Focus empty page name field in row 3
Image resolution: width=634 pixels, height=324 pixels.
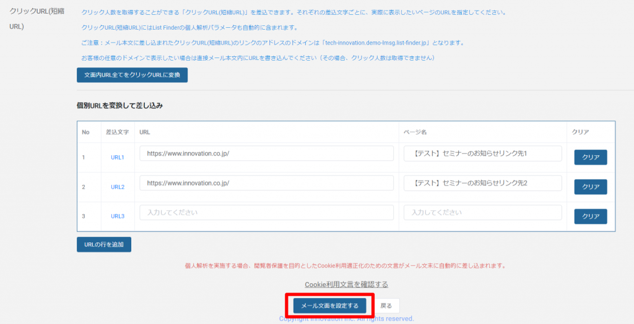point(483,213)
